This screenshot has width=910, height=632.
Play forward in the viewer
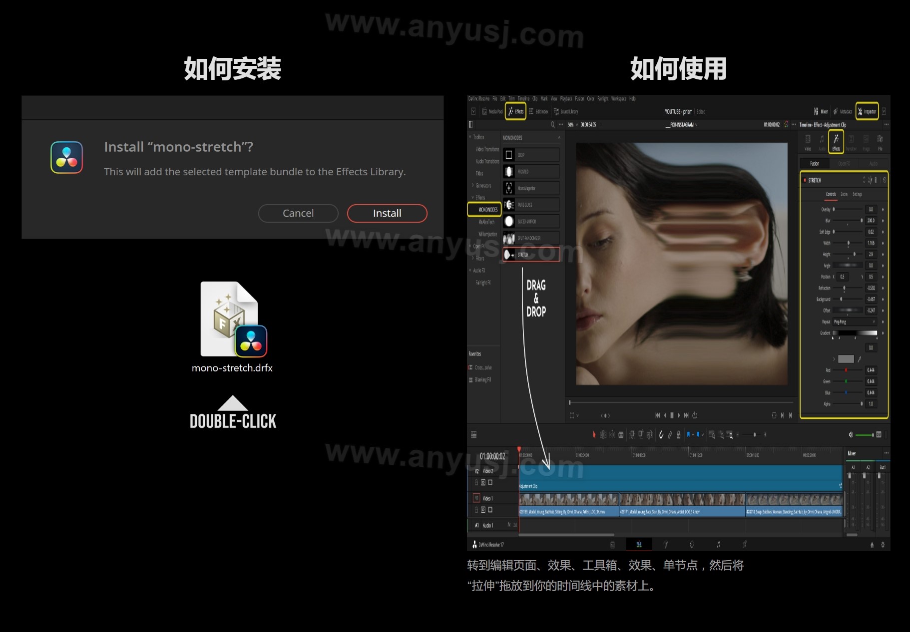click(x=679, y=415)
